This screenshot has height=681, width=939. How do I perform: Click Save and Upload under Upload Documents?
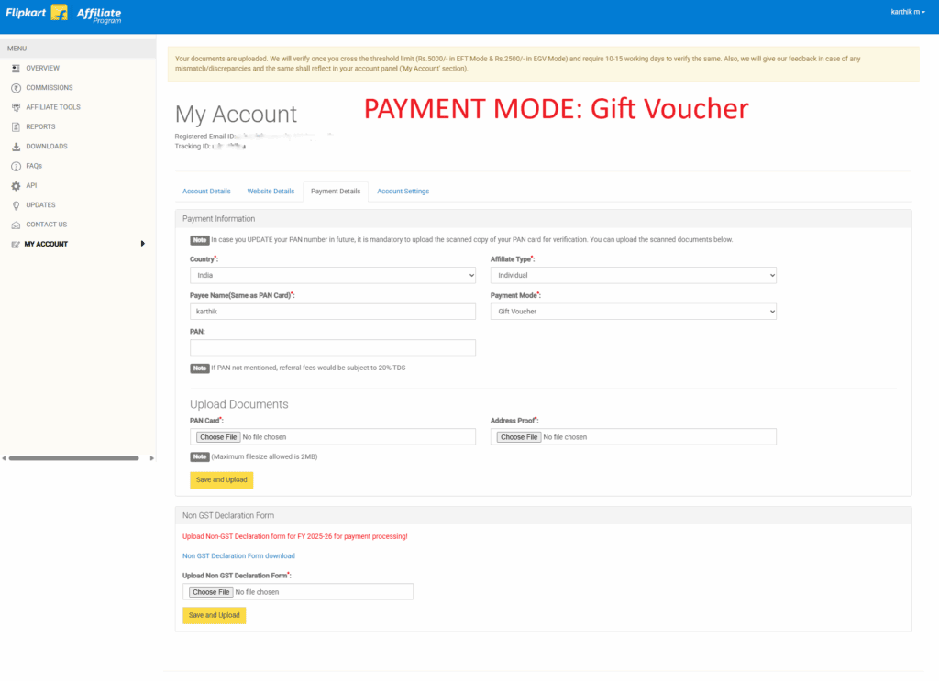pos(222,480)
